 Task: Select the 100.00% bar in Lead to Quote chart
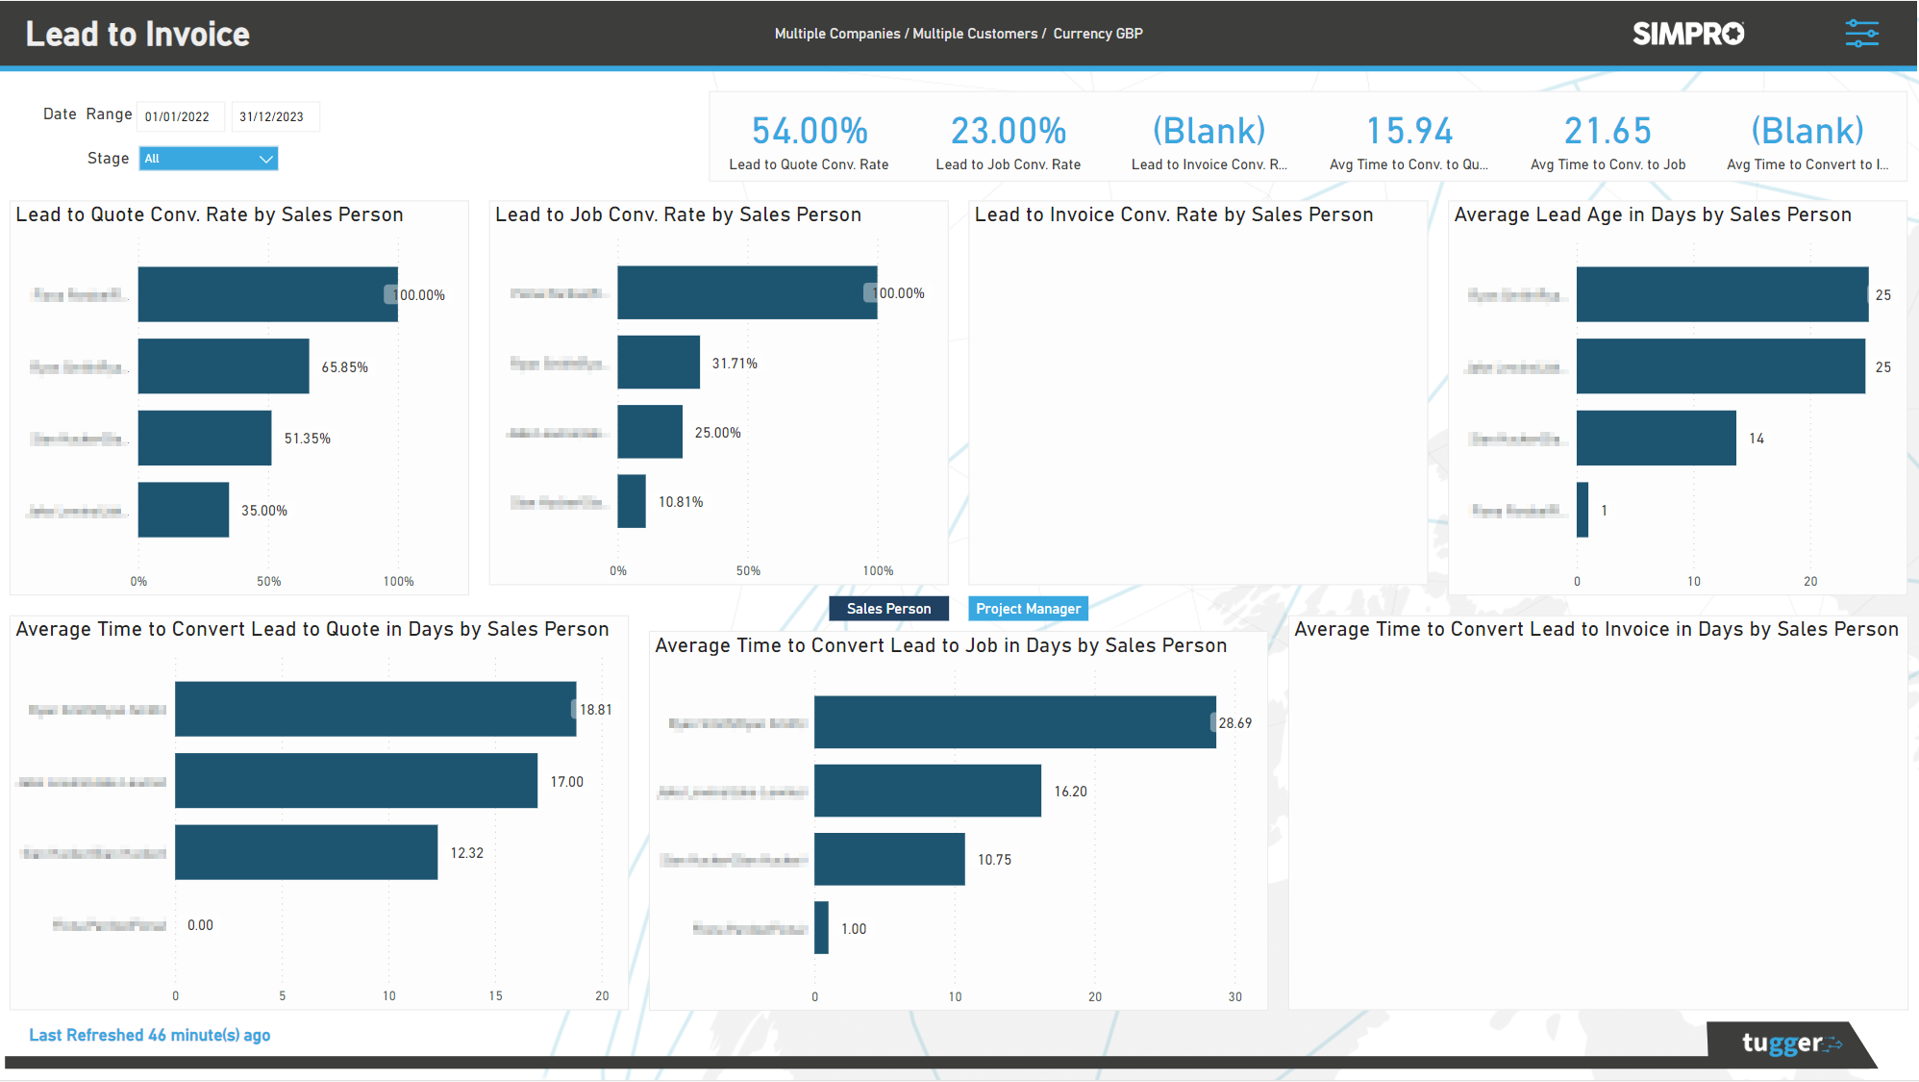[x=267, y=294]
